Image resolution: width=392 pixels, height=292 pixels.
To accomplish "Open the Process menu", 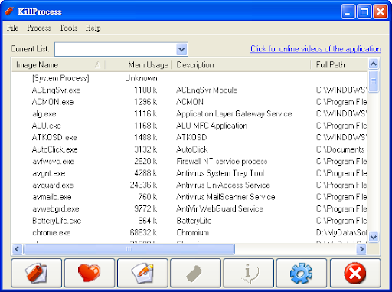I will [x=39, y=28].
